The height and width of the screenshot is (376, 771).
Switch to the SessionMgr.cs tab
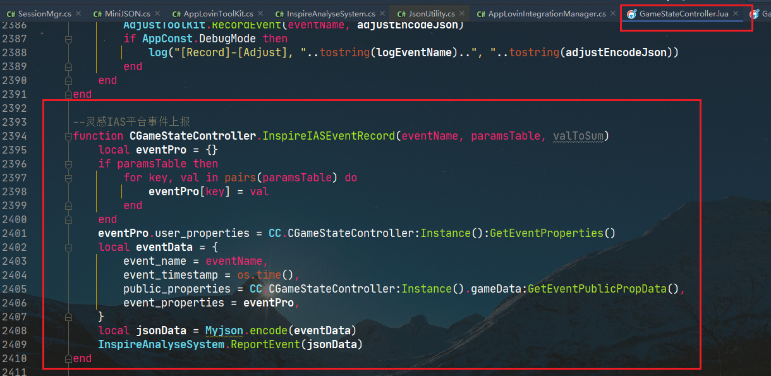44,13
